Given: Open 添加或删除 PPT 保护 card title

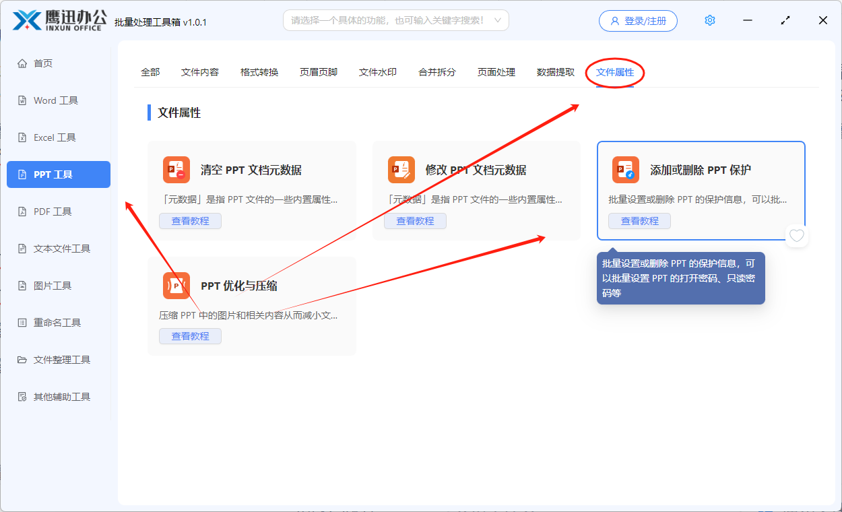Looking at the screenshot, I should pos(701,170).
